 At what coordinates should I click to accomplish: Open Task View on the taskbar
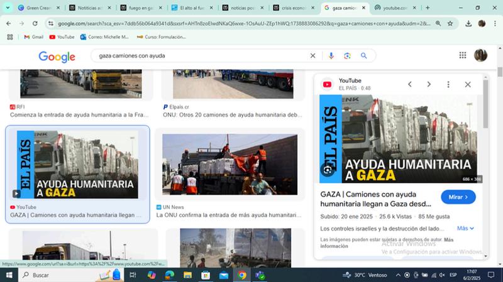(x=133, y=275)
